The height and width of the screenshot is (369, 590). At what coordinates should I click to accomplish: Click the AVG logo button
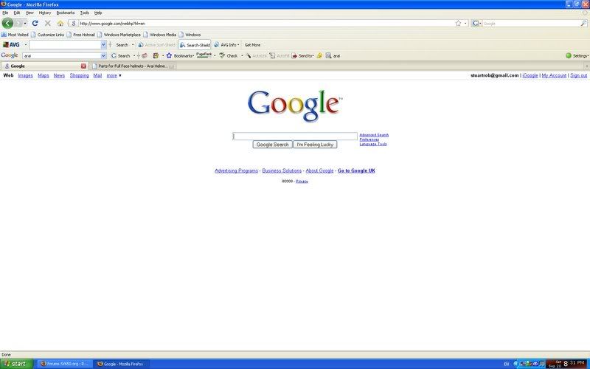point(11,45)
